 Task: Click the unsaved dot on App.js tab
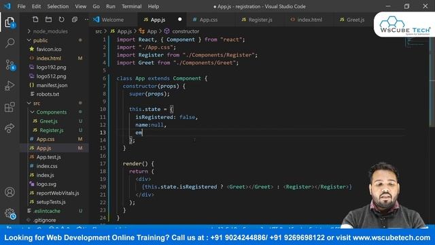(x=179, y=20)
